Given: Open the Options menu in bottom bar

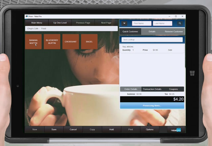Looking at the screenshot, I should tap(149, 129).
